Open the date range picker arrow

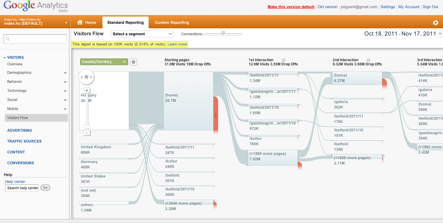pos(440,34)
